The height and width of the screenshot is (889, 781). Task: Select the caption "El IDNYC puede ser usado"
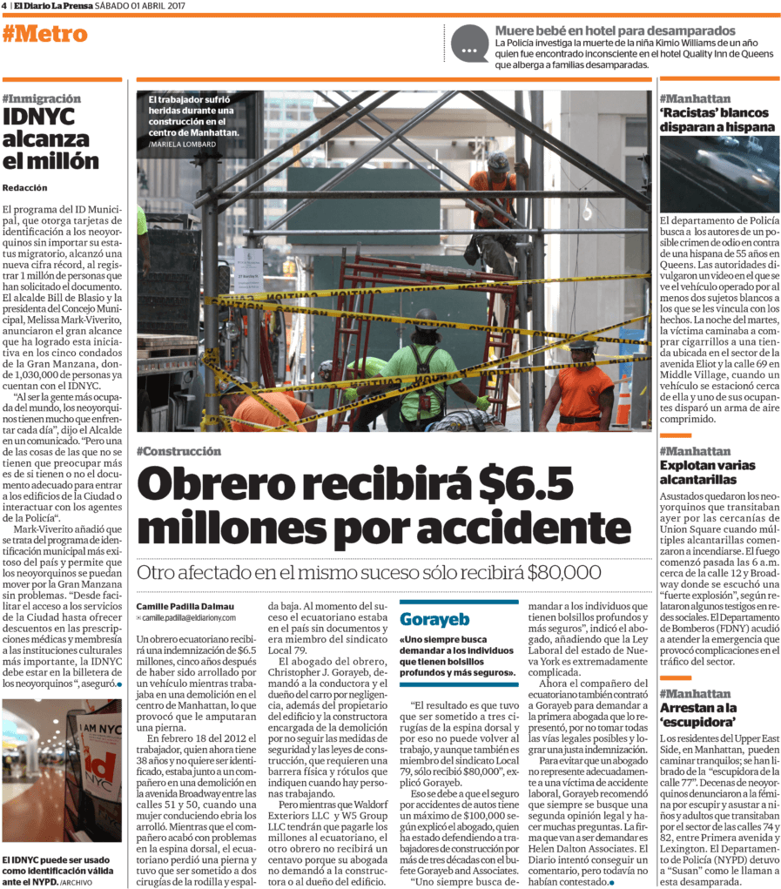tap(57, 871)
